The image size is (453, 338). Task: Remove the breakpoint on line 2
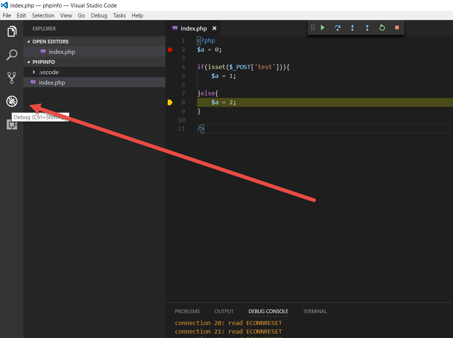(x=170, y=50)
